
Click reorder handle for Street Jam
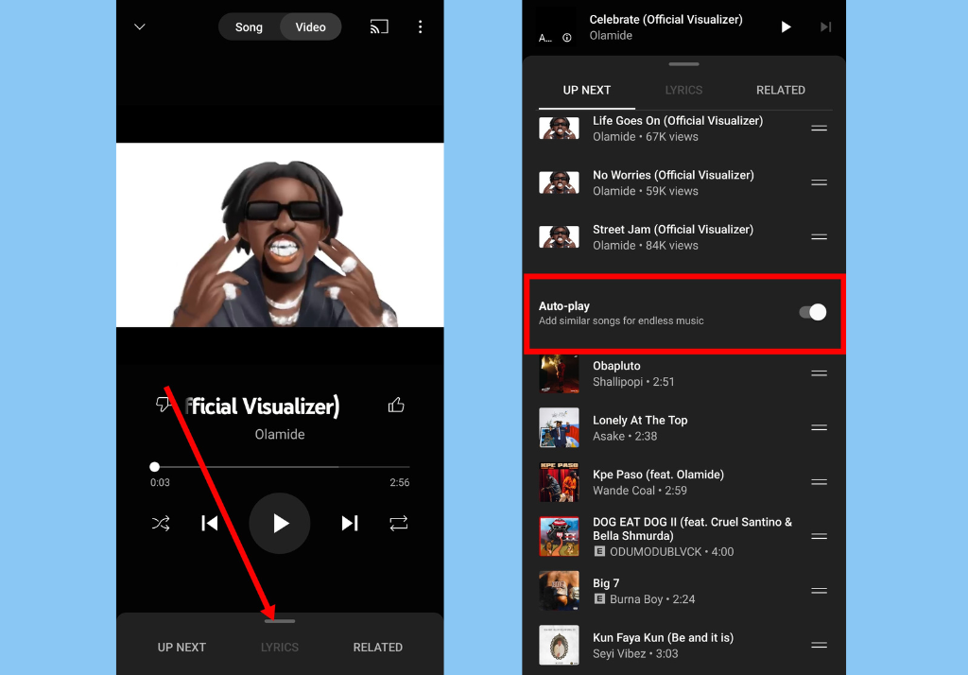[819, 237]
